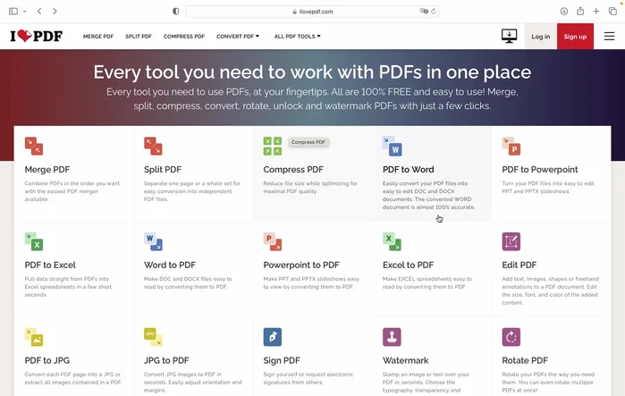The height and width of the screenshot is (396, 625).
Task: Expand the All PDF Tools dropdown
Action: 298,37
